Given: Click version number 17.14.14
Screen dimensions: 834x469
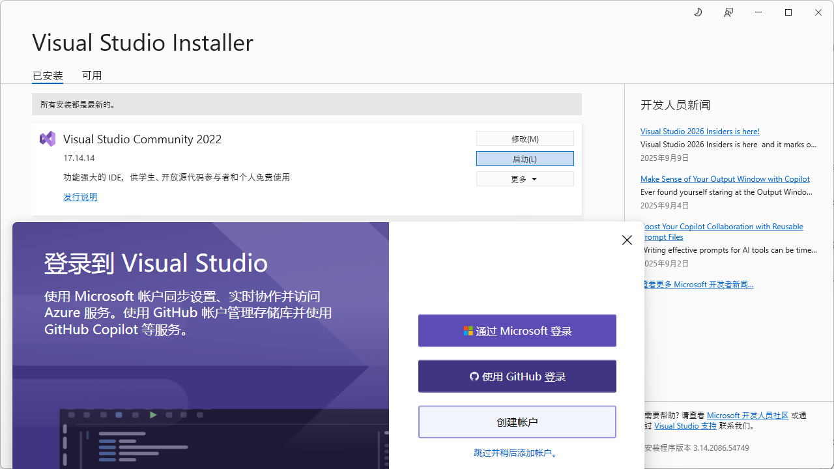Looking at the screenshot, I should pos(79,158).
